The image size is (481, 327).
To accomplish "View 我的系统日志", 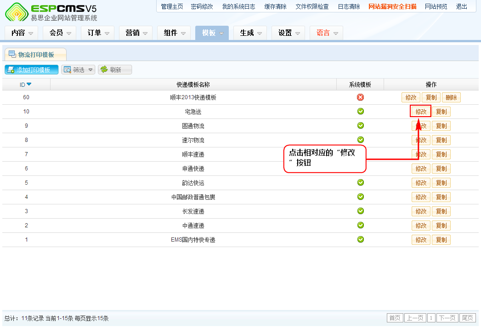I will pos(238,7).
